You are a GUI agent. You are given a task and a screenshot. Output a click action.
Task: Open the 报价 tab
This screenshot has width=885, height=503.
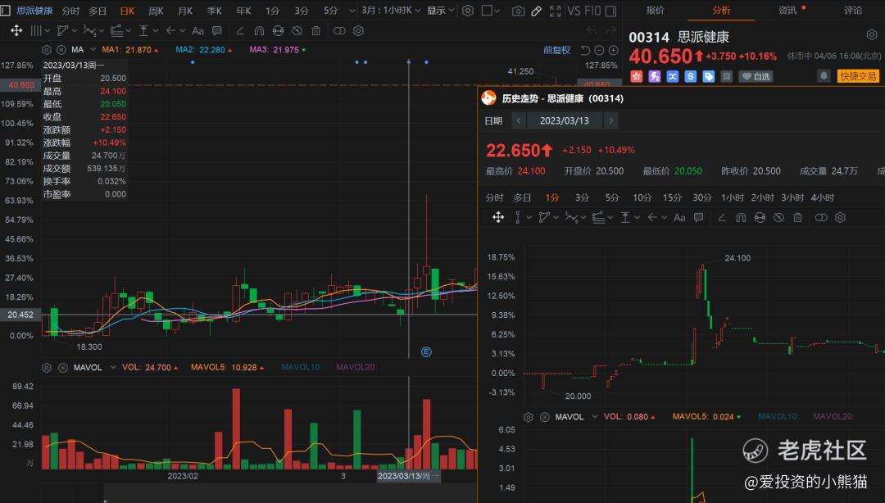[x=655, y=10]
